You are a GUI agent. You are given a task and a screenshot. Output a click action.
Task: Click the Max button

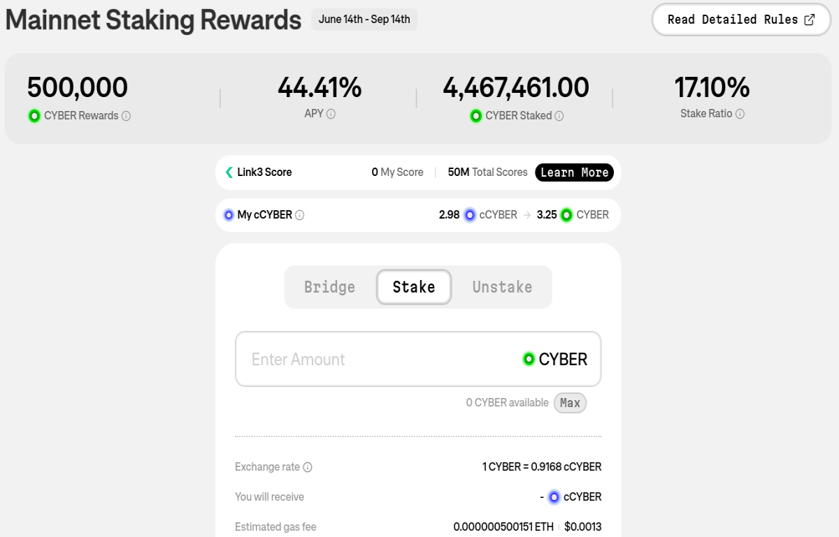(x=570, y=403)
